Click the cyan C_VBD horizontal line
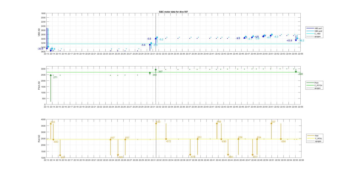357x177 pixels. pos(173,44)
